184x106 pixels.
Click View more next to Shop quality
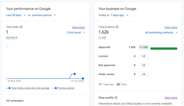point(171,98)
